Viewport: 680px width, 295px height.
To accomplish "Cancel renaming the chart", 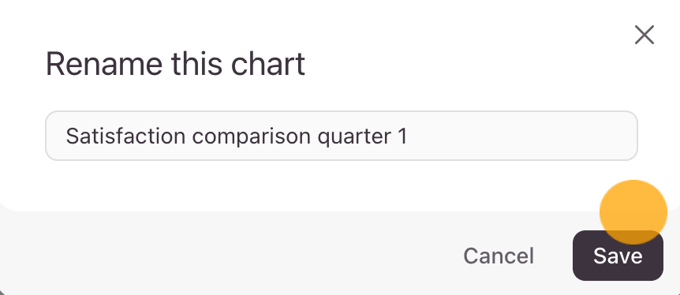I will tap(499, 256).
